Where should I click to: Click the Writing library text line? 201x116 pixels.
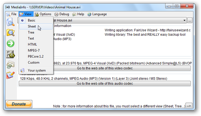coord(145,34)
